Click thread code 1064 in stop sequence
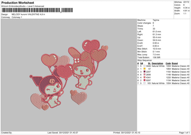The width and height of the screenshot is (191, 135). point(168,69)
